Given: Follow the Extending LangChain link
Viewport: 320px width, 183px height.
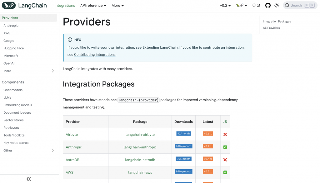Looking at the screenshot, I should point(160,47).
